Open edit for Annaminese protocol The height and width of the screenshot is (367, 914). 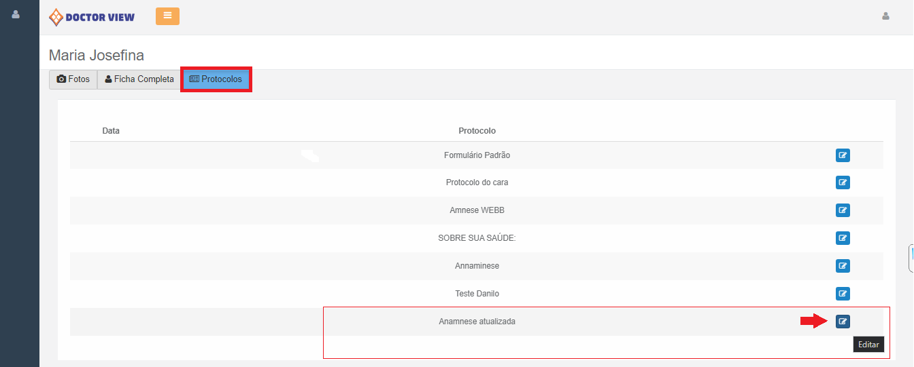tap(843, 266)
